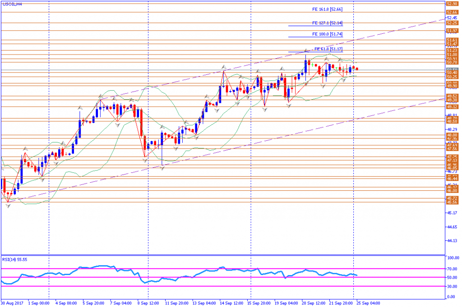Click the 25 Sep 04:00 time label

click(x=368, y=303)
